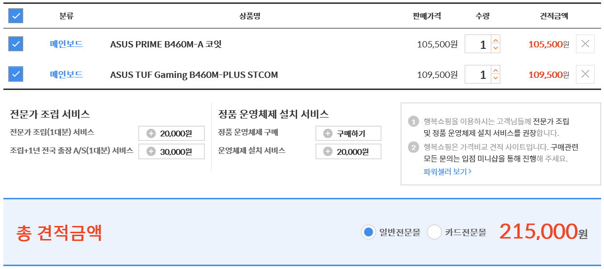Remove ASUS PRIME B460M-A item with X icon
The height and width of the screenshot is (269, 604).
coord(585,44)
